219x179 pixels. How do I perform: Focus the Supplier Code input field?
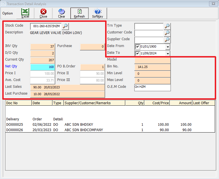149,40
